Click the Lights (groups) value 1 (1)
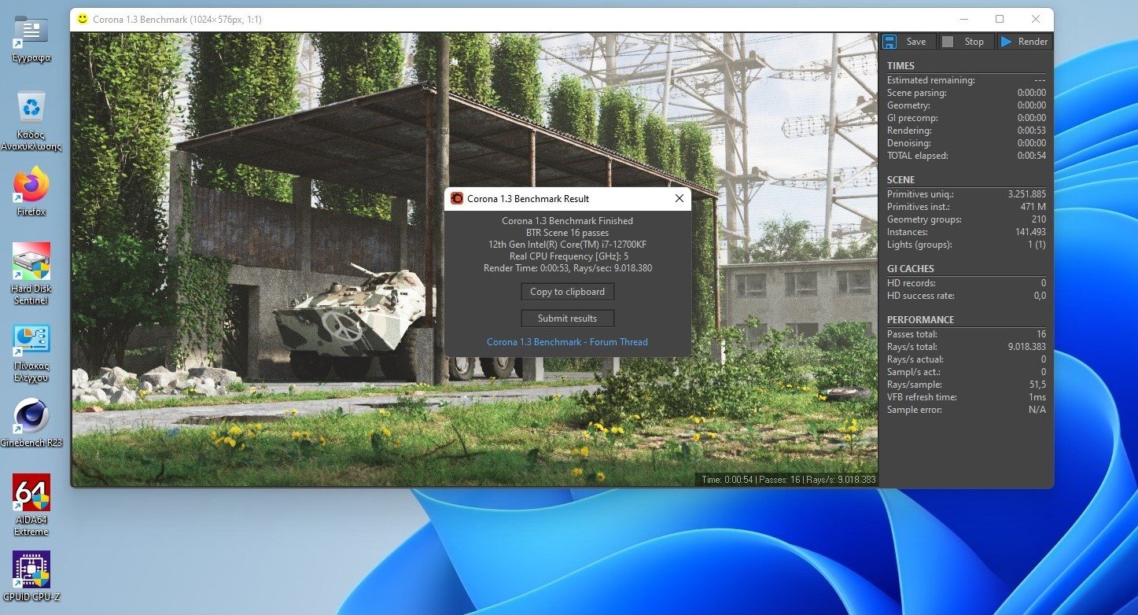 [x=1037, y=245]
